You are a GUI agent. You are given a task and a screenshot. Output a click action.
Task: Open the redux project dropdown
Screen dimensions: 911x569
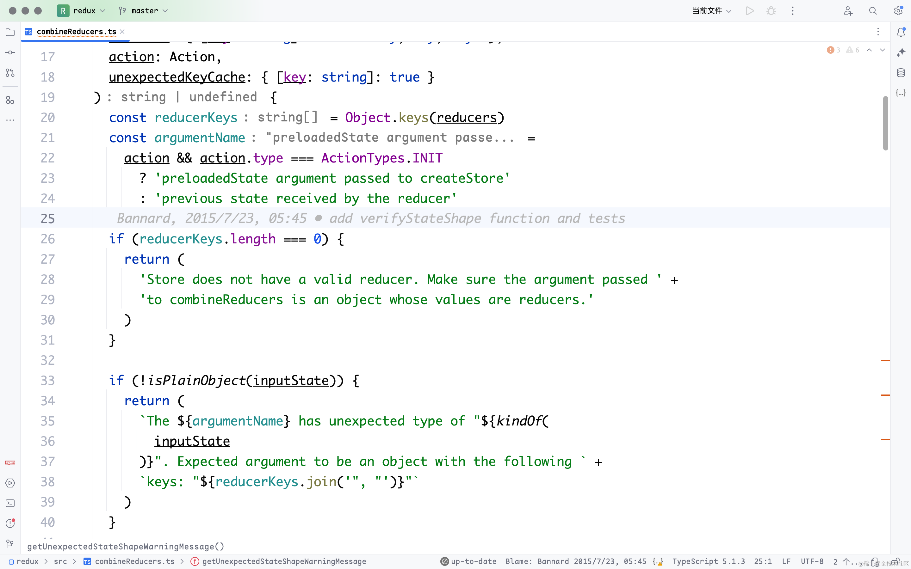point(81,11)
